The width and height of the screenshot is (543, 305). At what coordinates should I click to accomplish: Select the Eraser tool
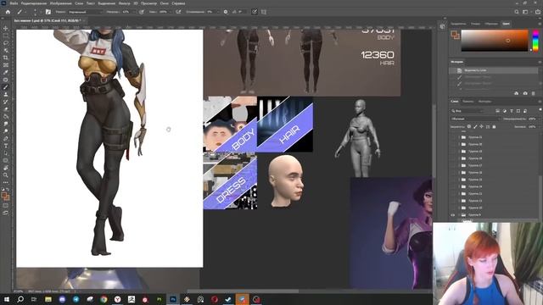(x=6, y=109)
